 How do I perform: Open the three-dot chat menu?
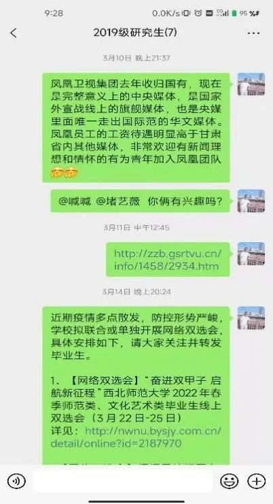point(254,33)
